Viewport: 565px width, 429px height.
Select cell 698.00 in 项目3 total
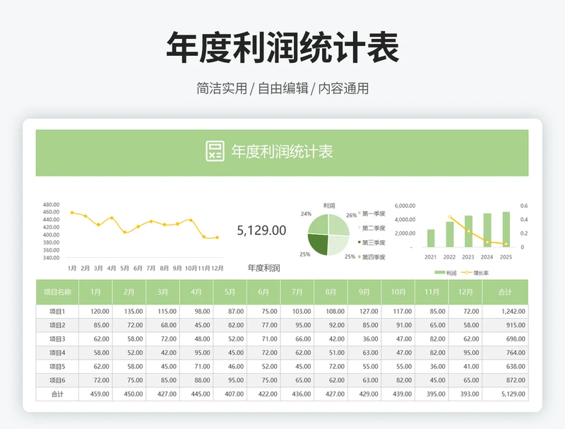505,339
